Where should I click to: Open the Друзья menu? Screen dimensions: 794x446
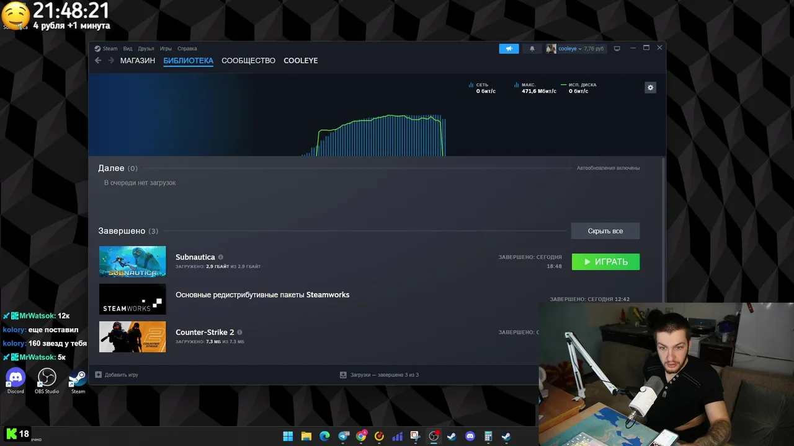146,48
